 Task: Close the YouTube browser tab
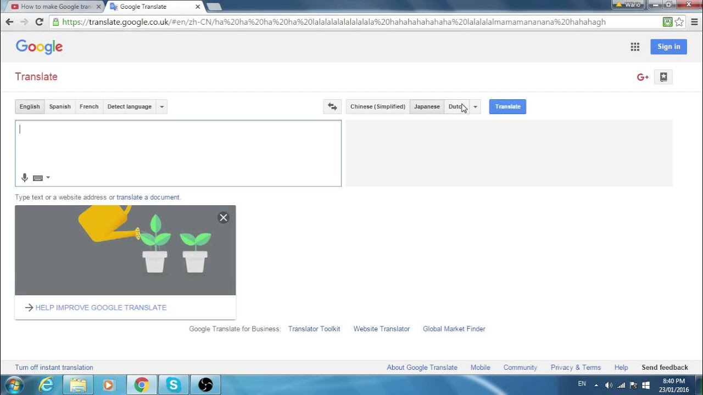[x=99, y=7]
